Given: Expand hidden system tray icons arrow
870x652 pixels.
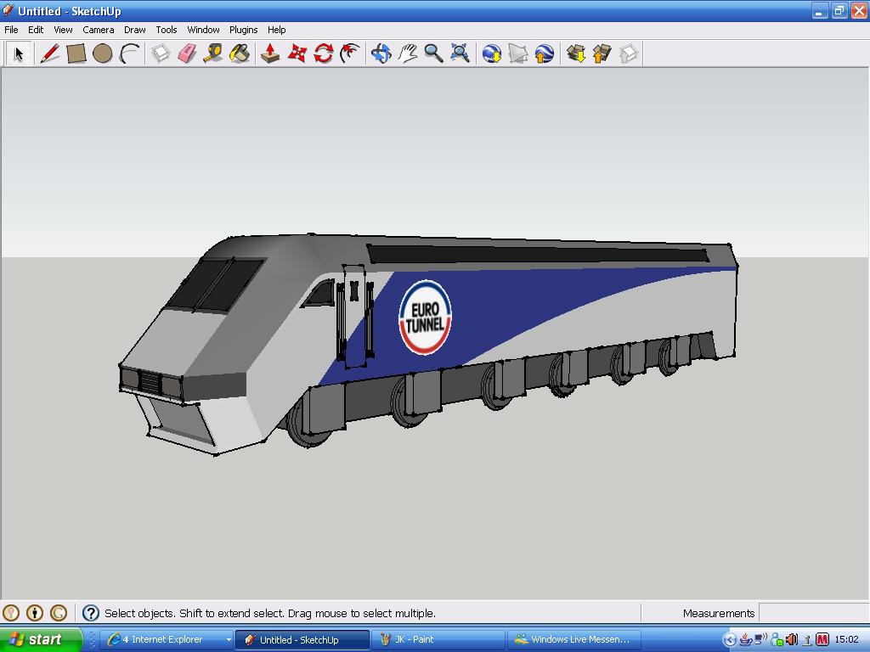Looking at the screenshot, I should pos(730,640).
